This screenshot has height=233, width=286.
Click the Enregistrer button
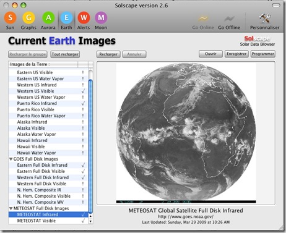tap(236, 54)
